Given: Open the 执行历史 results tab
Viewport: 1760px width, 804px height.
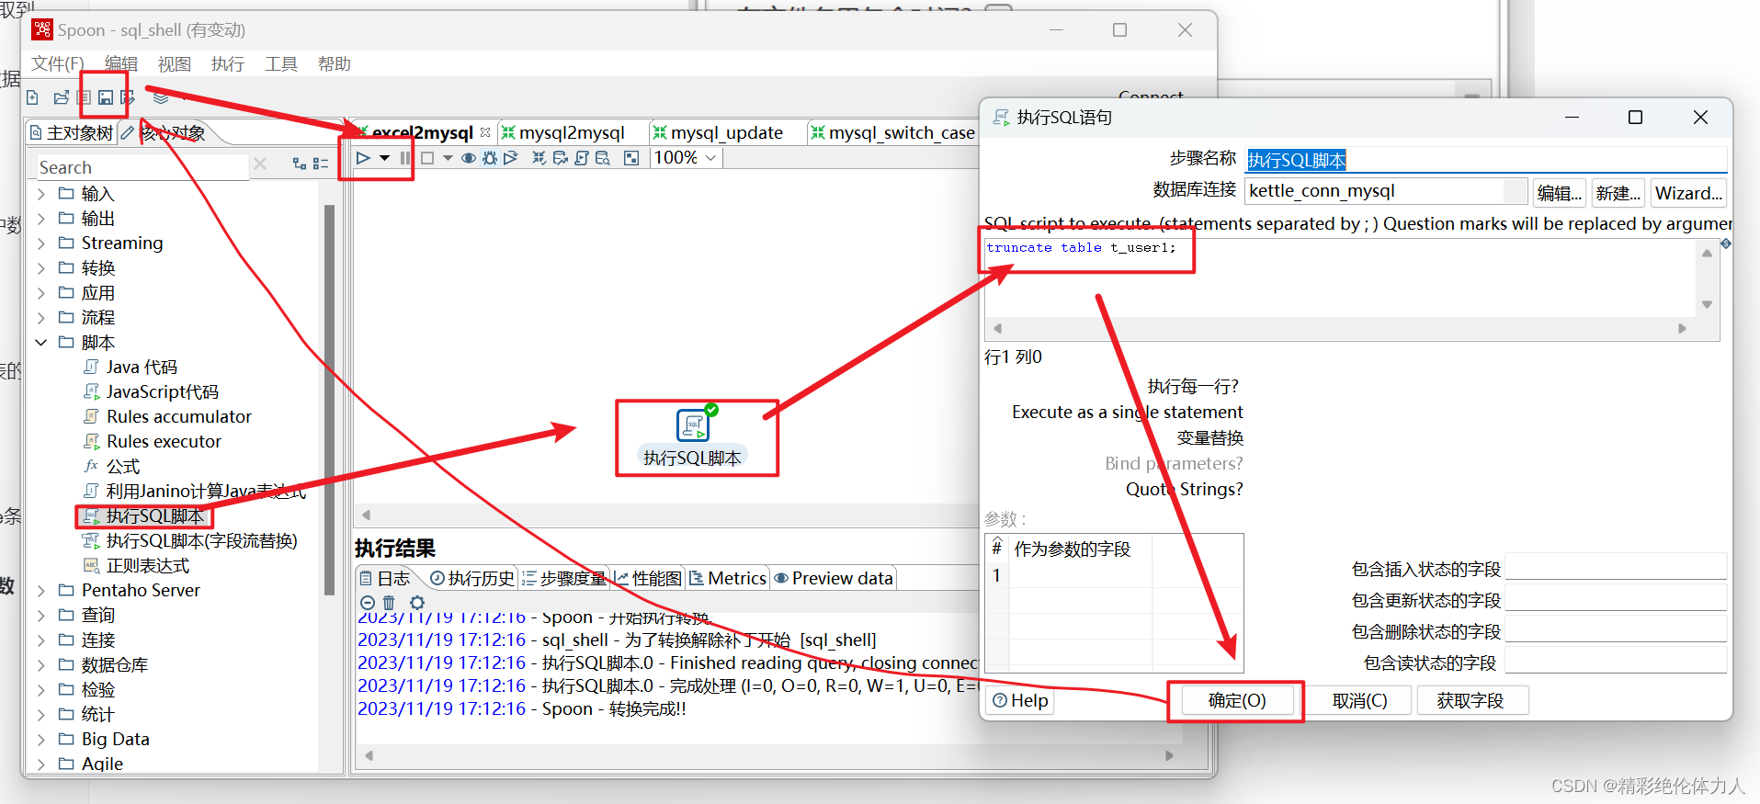Looking at the screenshot, I should [472, 578].
